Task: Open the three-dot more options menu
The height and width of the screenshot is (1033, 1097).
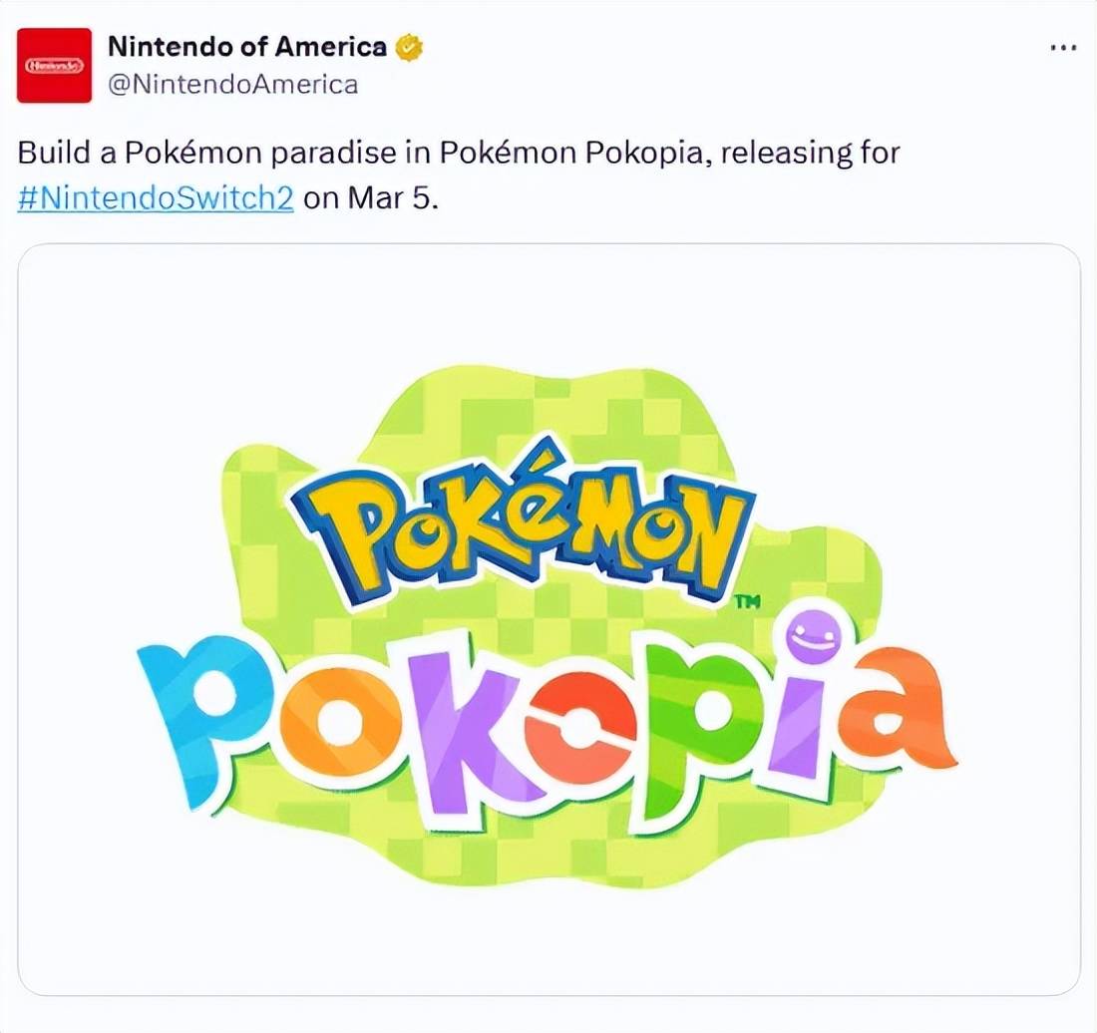Action: click(1063, 48)
